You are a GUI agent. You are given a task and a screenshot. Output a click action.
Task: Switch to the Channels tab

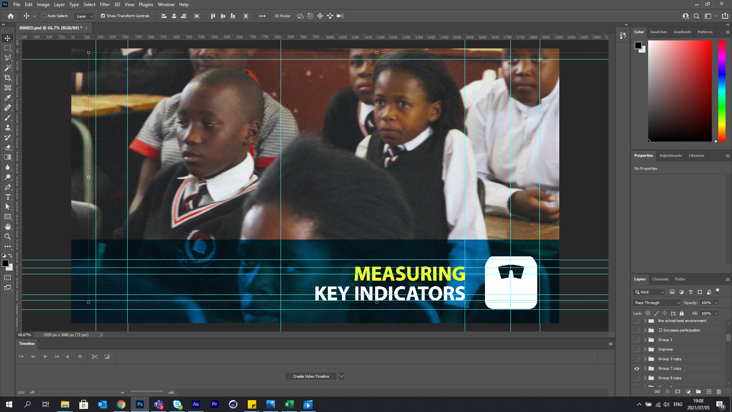point(660,279)
